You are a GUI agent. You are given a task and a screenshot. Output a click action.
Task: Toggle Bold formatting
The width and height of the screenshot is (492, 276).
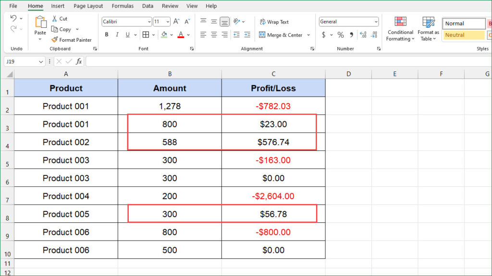(x=106, y=34)
